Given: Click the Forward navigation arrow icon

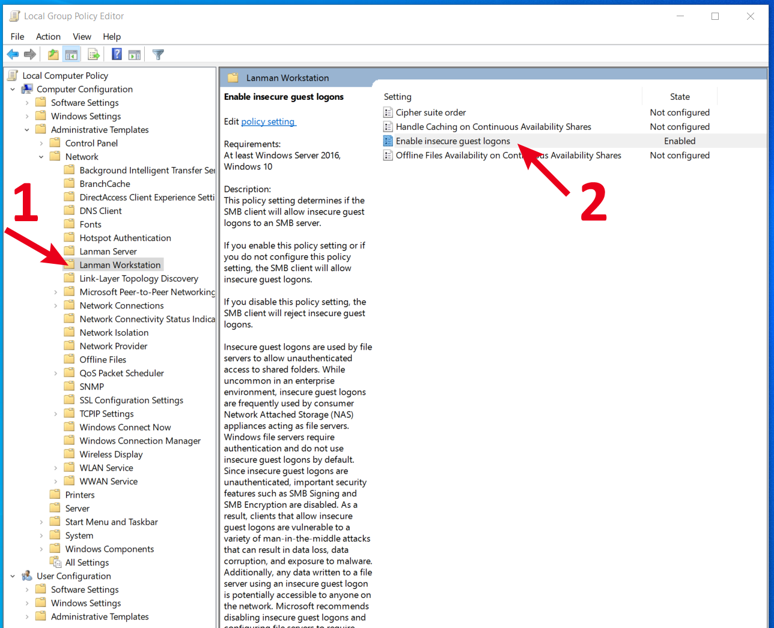Looking at the screenshot, I should click(29, 54).
